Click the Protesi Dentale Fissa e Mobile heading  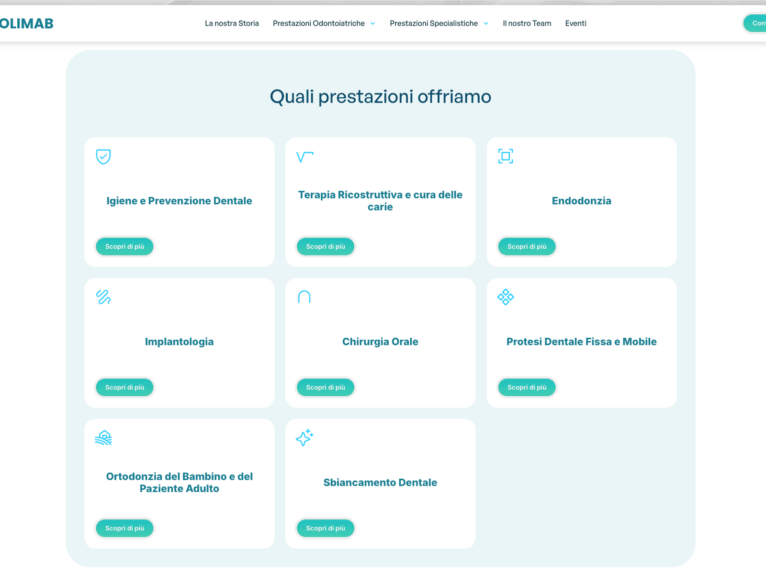[581, 342]
